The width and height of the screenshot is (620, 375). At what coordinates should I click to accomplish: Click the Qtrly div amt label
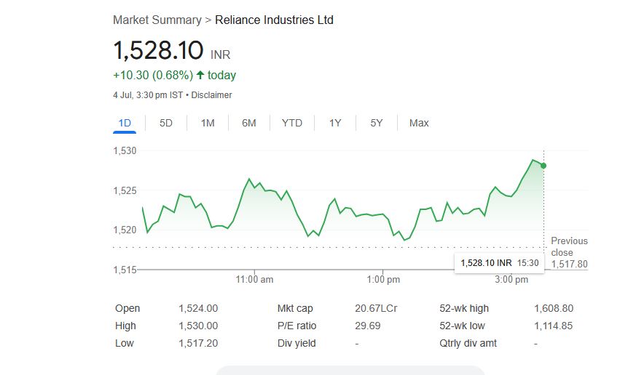click(468, 344)
